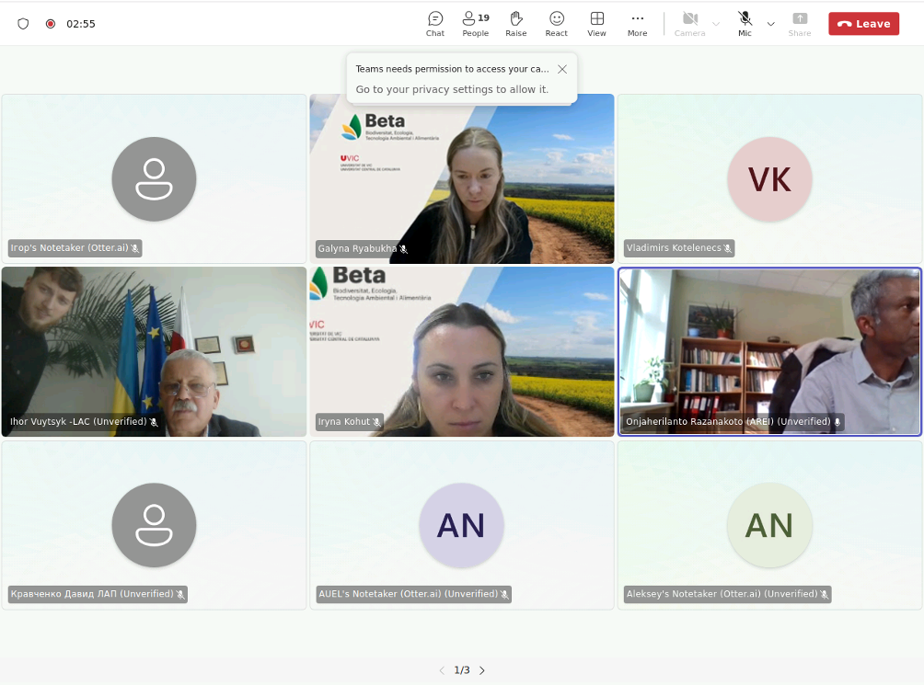The width and height of the screenshot is (924, 685).
Task: Click the shield security icon
Action: point(24,24)
